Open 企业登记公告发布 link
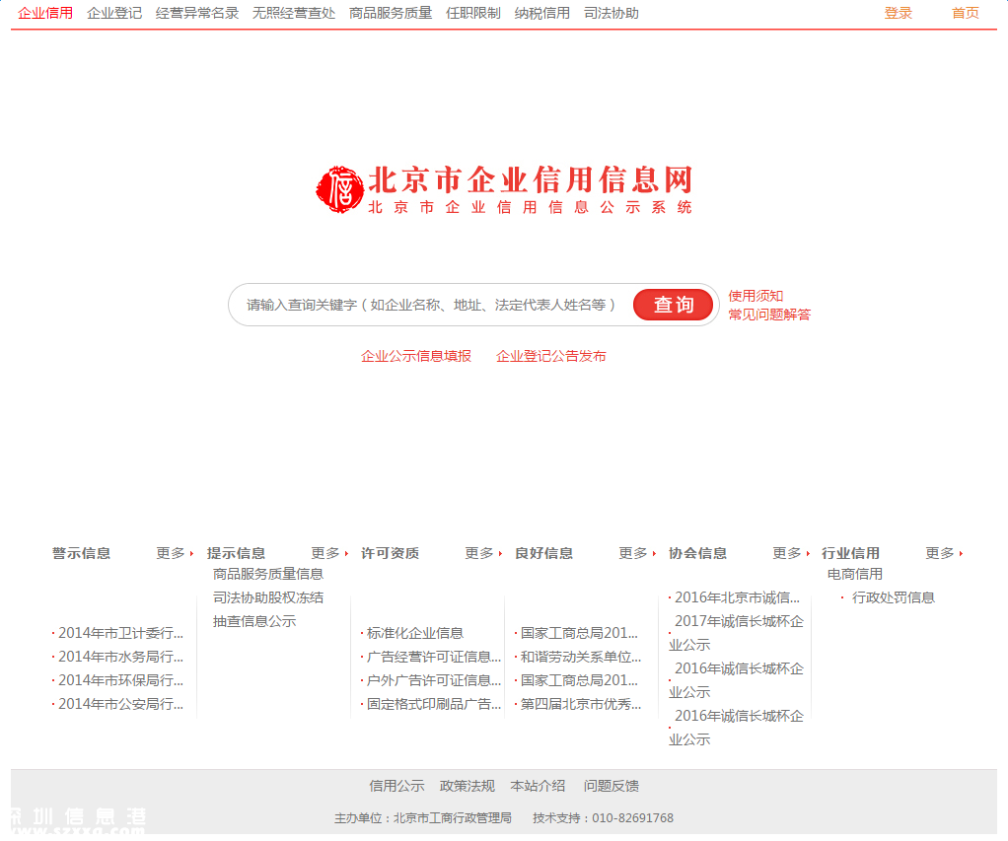The height and width of the screenshot is (841, 1008). [551, 356]
